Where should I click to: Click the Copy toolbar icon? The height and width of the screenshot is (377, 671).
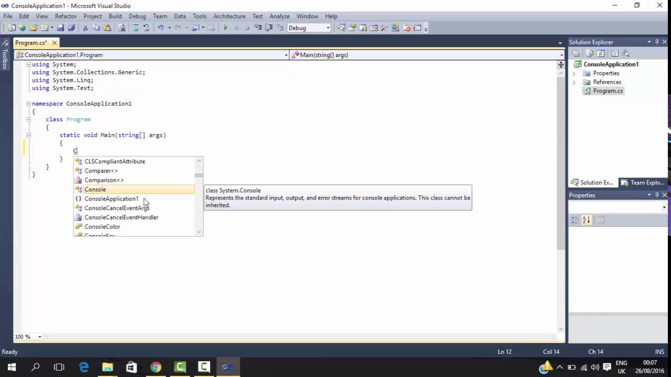tap(96, 28)
